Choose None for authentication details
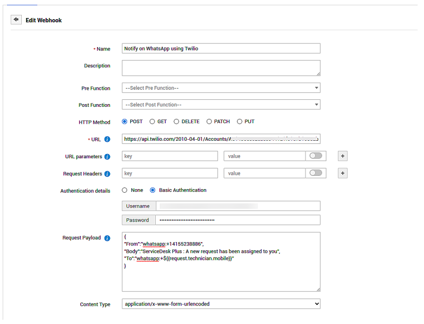Screen dimensions: 424x324 (125, 190)
